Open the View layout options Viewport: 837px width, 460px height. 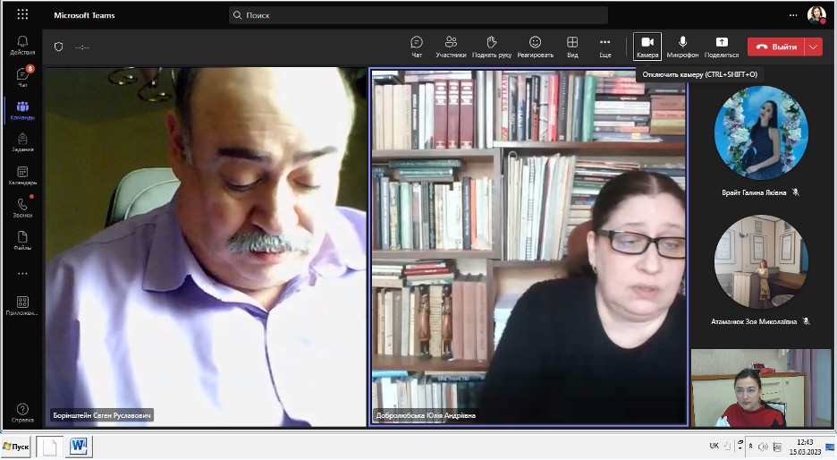click(572, 46)
